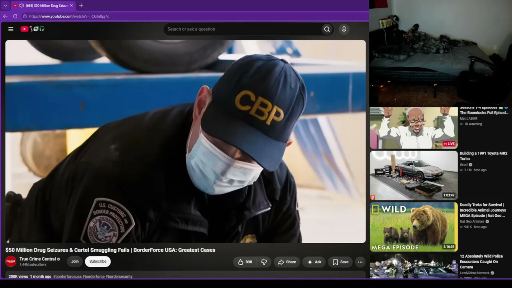This screenshot has width=512, height=288.
Task: Focus the Search or ask a question field
Action: [242, 29]
